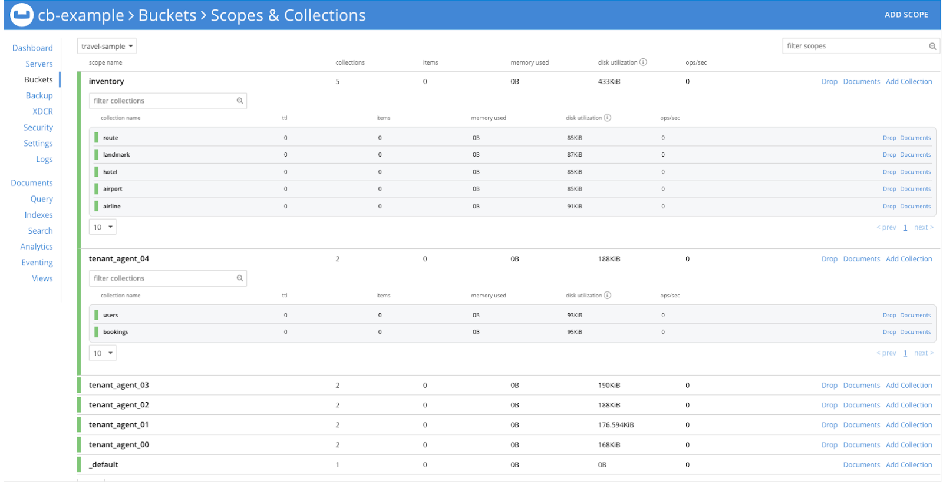Click the search icon in filter scopes
Viewport: 943px width, 488px height.
pos(932,47)
